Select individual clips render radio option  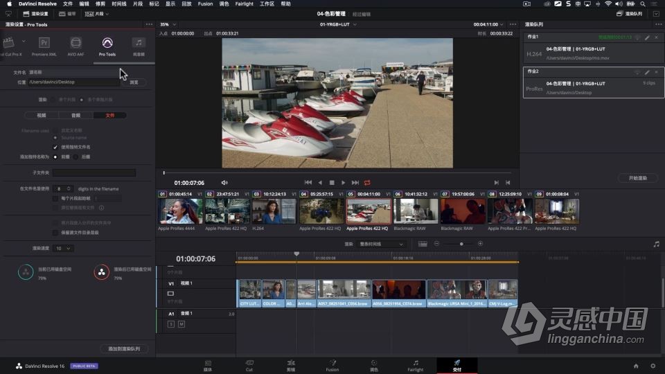[82, 100]
